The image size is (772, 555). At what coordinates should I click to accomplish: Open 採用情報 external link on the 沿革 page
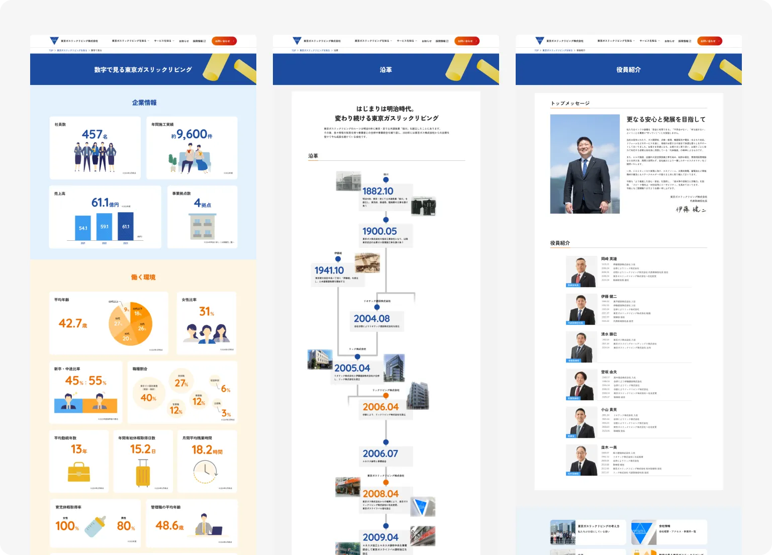442,41
